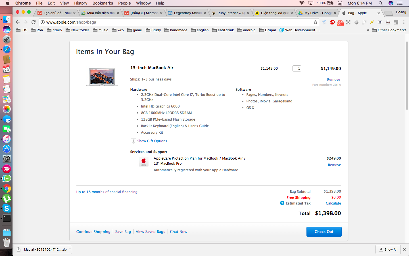Open Calendar in the Dock

[7, 69]
